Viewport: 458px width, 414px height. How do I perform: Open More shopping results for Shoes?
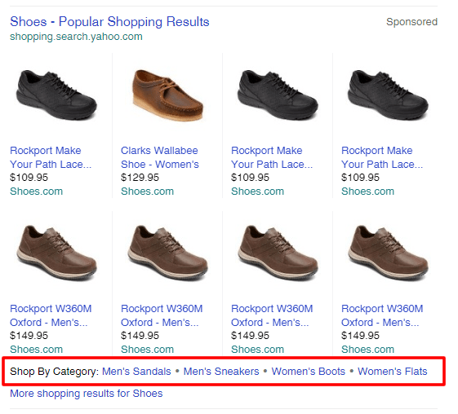[87, 394]
